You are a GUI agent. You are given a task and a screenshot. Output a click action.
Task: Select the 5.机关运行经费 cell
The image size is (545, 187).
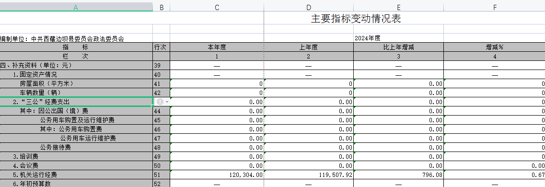click(x=76, y=175)
